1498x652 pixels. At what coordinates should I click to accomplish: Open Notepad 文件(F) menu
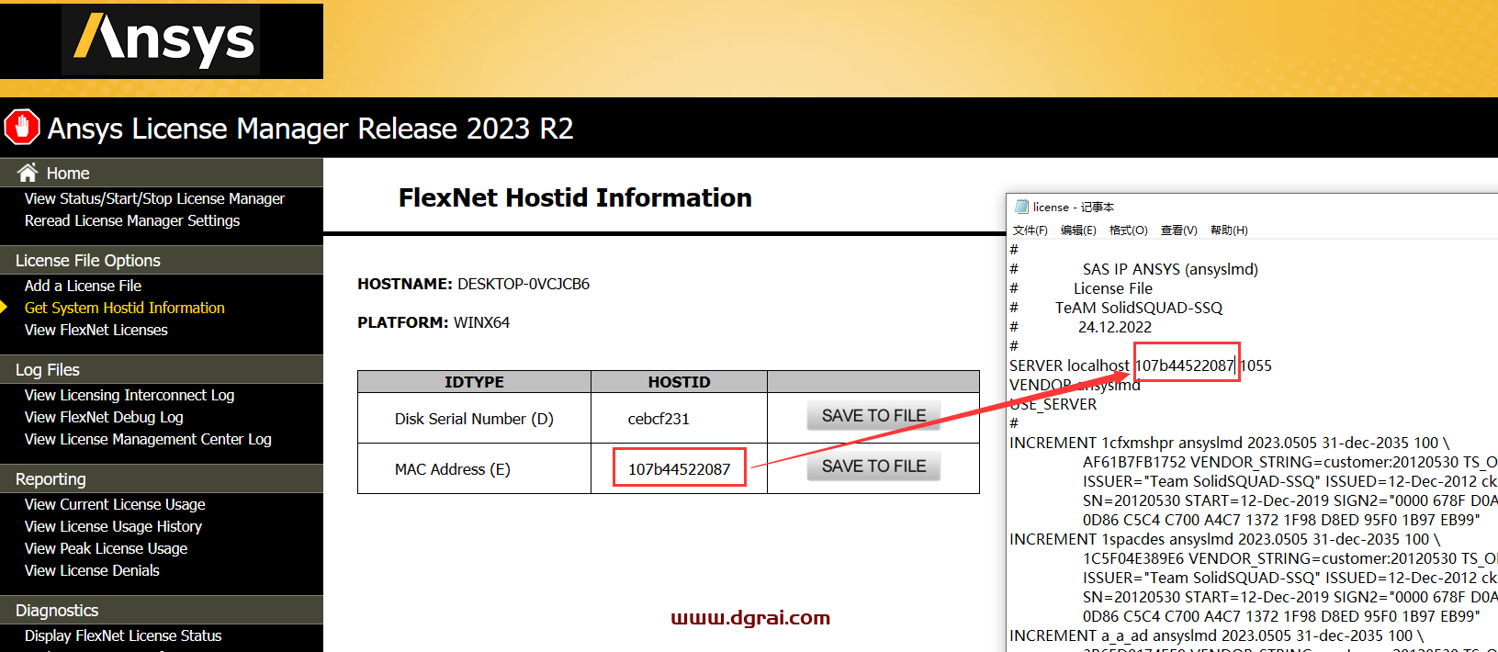pos(1031,230)
